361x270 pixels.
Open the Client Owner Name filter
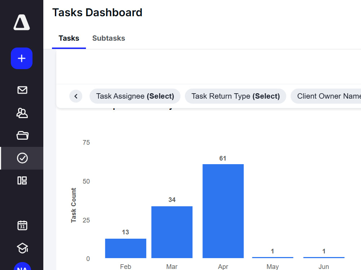click(x=326, y=96)
